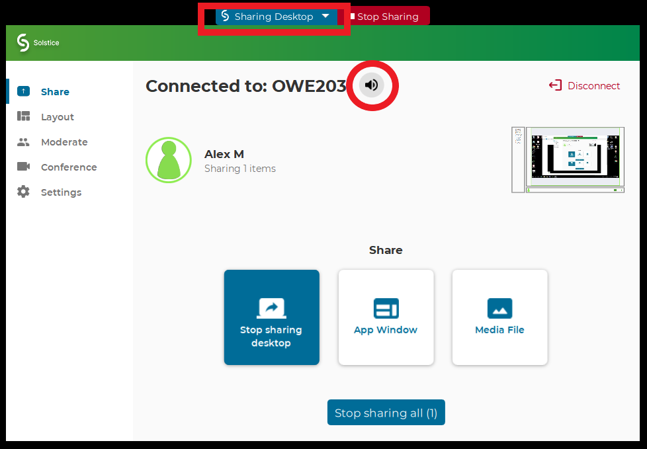Click the Alex M user name
647x449 pixels.
click(x=224, y=154)
